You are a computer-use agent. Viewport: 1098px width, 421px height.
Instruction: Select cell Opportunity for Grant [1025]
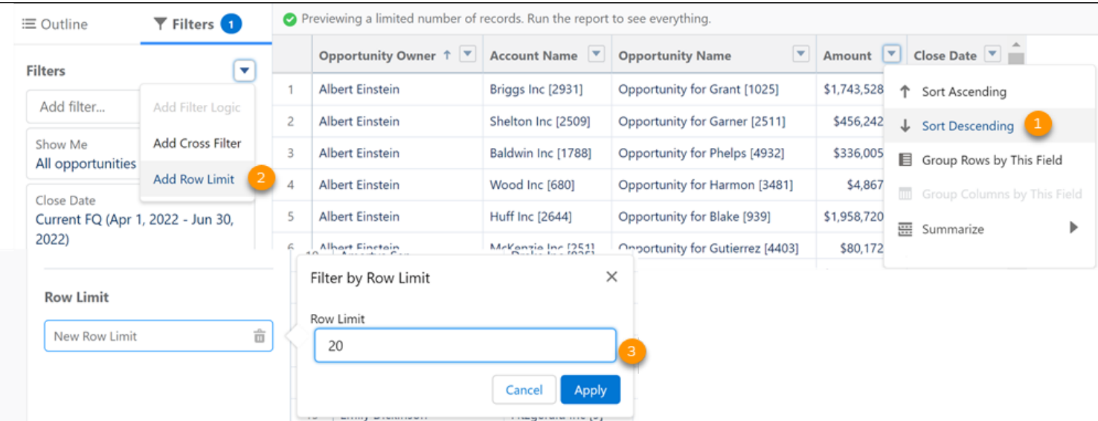tap(699, 89)
